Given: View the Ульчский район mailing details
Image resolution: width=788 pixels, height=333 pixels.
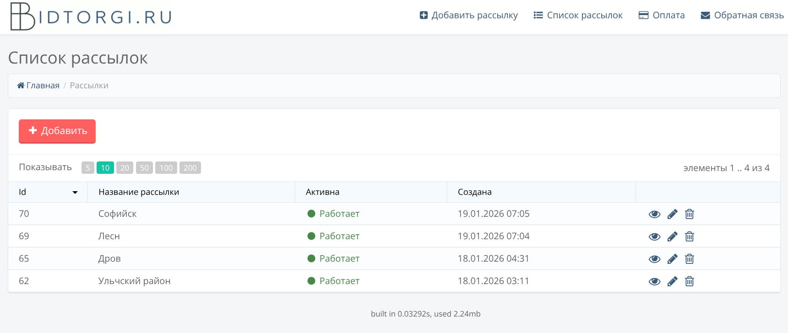Looking at the screenshot, I should (654, 281).
